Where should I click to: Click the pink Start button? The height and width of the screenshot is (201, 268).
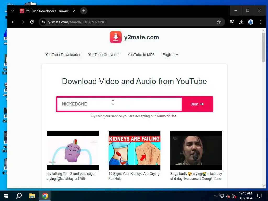197,104
